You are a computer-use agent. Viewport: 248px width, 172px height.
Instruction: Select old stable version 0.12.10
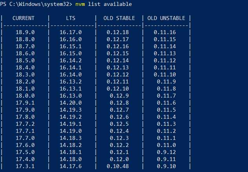118,89
